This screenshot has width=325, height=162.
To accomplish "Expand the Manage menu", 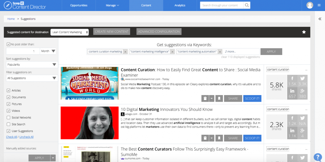I will [x=112, y=5].
